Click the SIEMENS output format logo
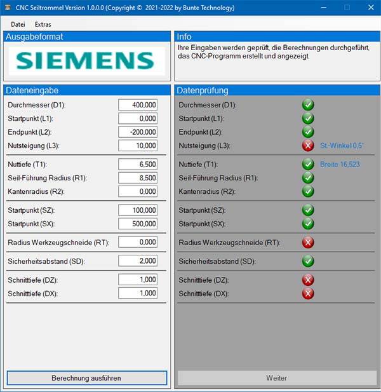The image size is (381, 392). (x=87, y=60)
